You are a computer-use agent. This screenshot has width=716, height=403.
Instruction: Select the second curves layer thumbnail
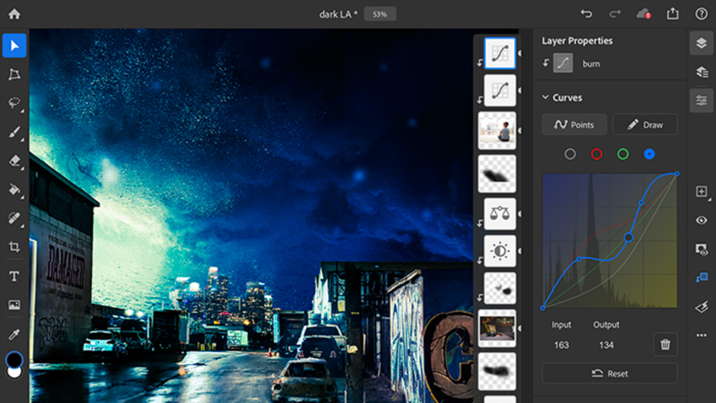500,91
